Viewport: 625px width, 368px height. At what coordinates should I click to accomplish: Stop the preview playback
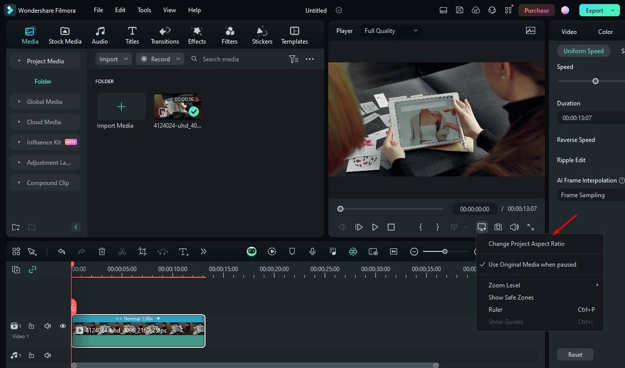coord(391,228)
